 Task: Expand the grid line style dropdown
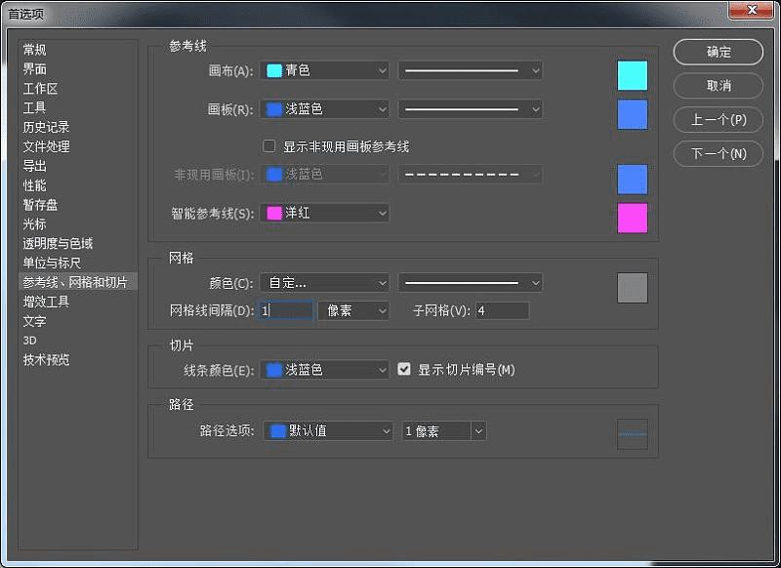click(x=470, y=283)
